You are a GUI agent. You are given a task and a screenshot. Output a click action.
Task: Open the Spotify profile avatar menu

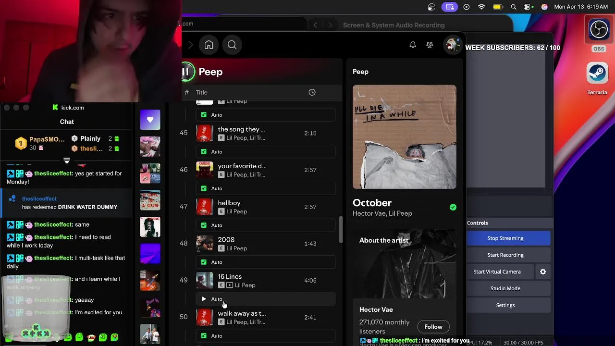click(452, 45)
